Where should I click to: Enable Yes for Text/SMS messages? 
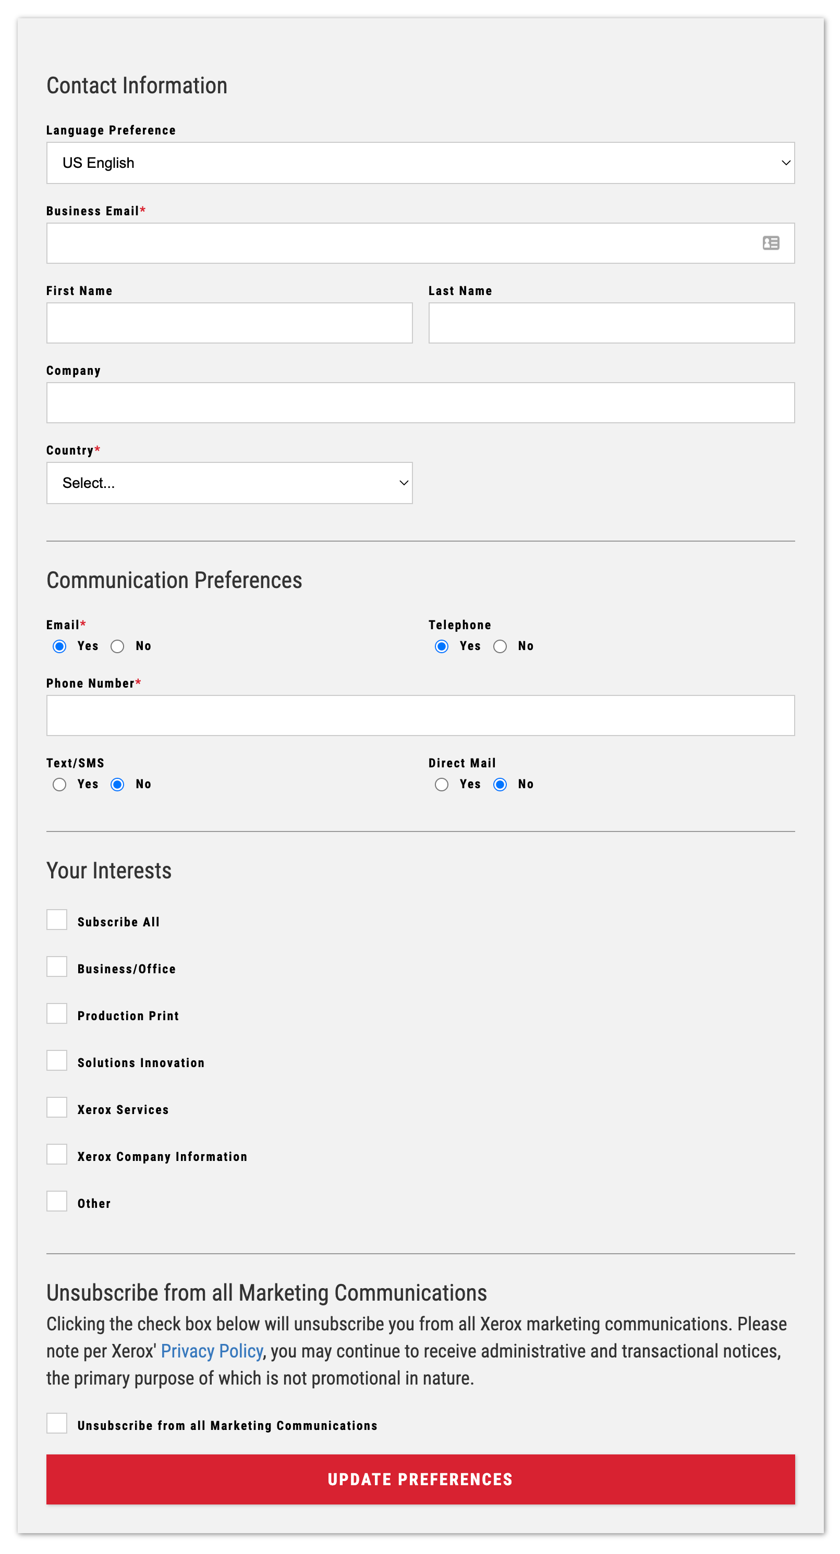click(59, 784)
